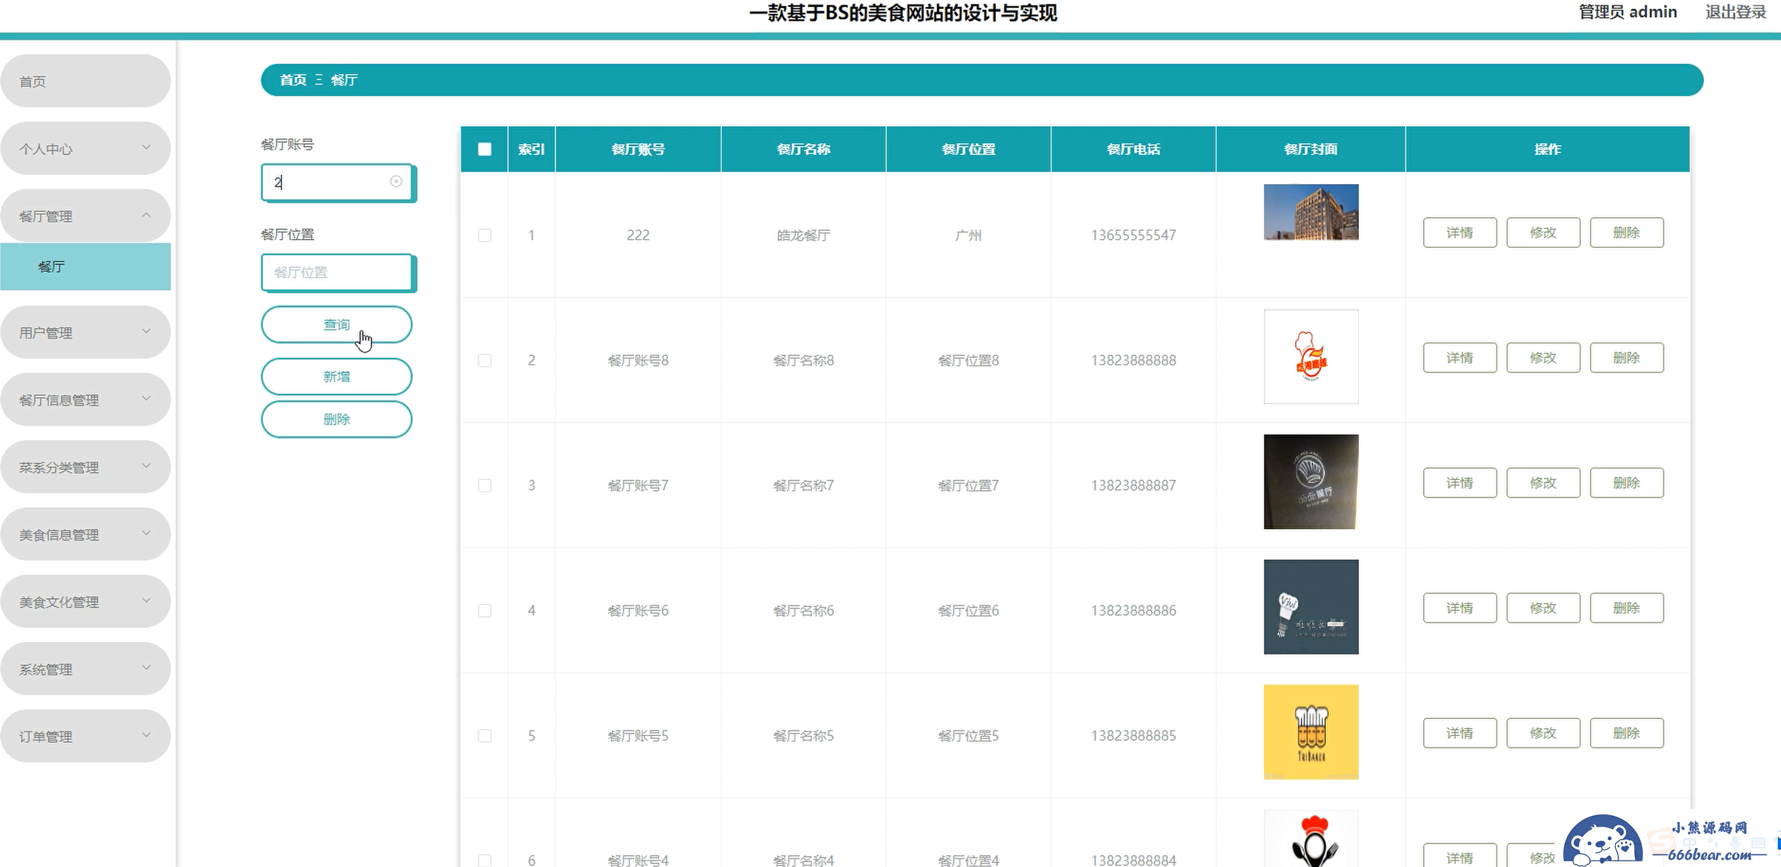This screenshot has width=1781, height=867.
Task: Open 详情 for 餐厅名称5
Action: point(1460,733)
